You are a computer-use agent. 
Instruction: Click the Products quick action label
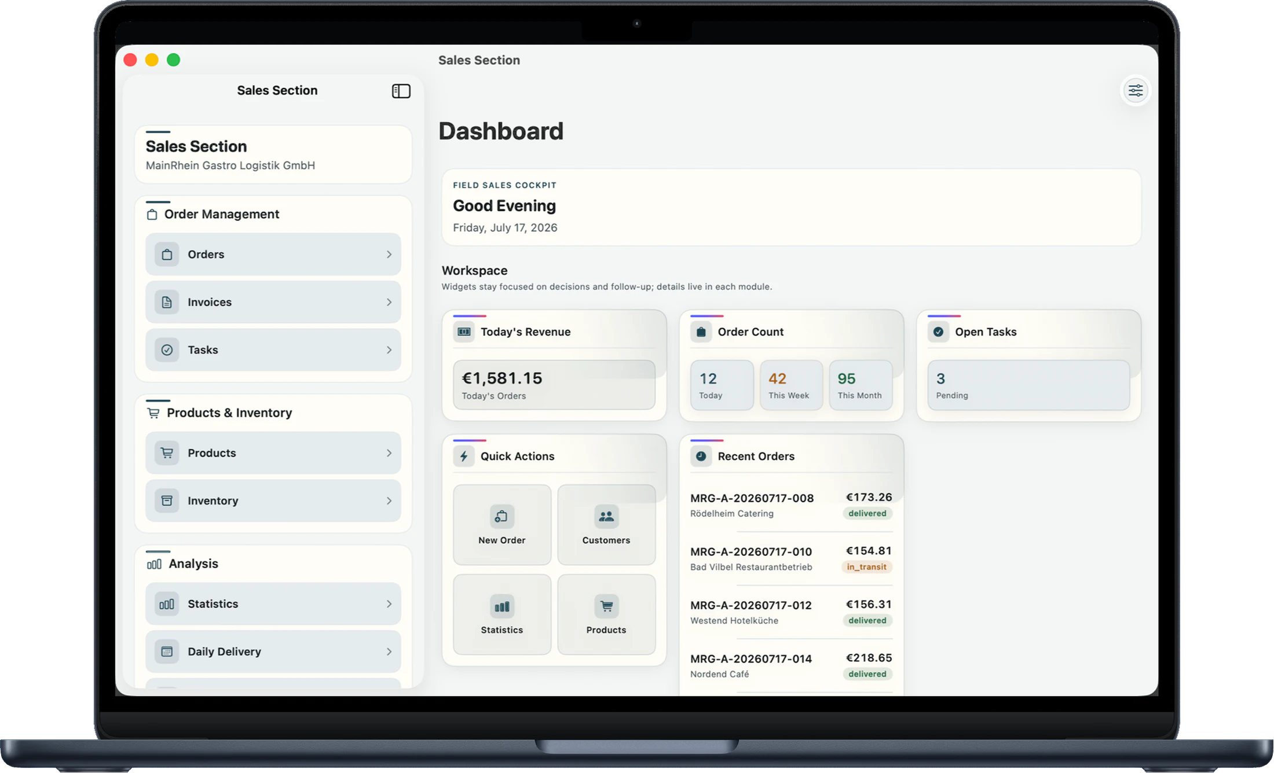coord(606,630)
